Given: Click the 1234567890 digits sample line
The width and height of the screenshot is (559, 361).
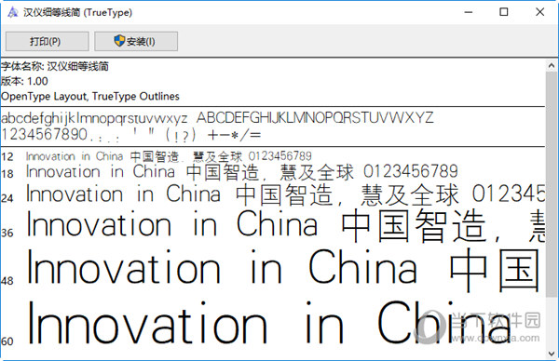Looking at the screenshot, I should pos(131,135).
